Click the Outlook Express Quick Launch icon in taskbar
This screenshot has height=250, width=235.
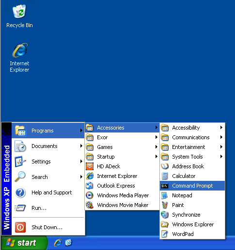(68, 243)
